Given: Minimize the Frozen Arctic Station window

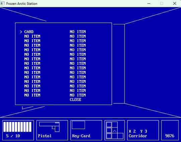Looking at the screenshot, I should 149,3.
